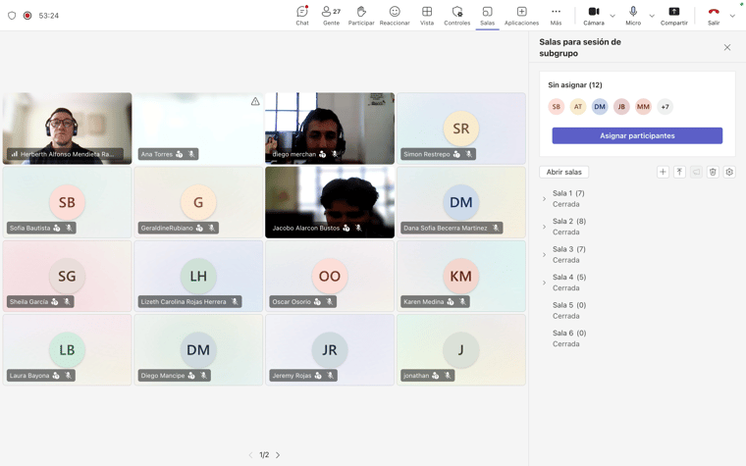Click the 1/2 page indicator
The image size is (746, 466).
pyautogui.click(x=264, y=455)
